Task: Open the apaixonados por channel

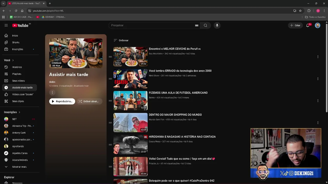Action: pos(20,140)
